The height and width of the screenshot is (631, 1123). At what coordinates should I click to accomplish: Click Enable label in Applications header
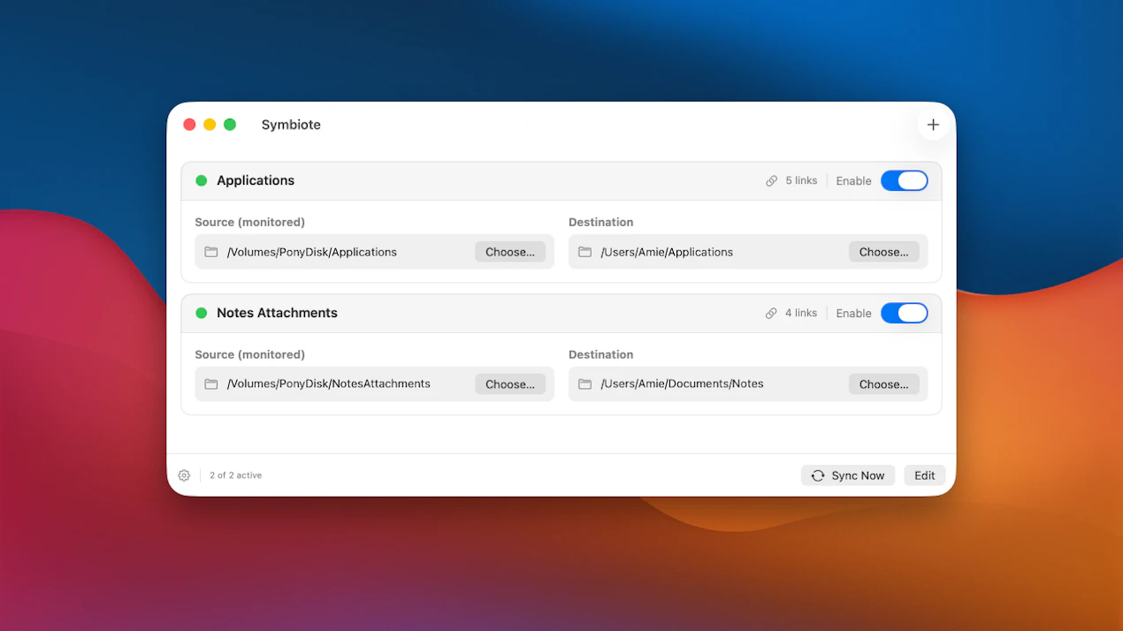coord(854,181)
